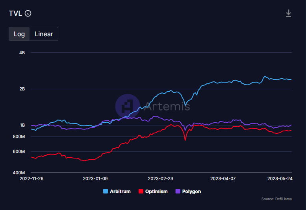Image resolution: width=306 pixels, height=210 pixels.
Task: Click the 600M y-axis label
Action: coord(19,151)
